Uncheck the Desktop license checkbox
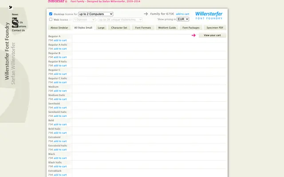 click(51, 14)
